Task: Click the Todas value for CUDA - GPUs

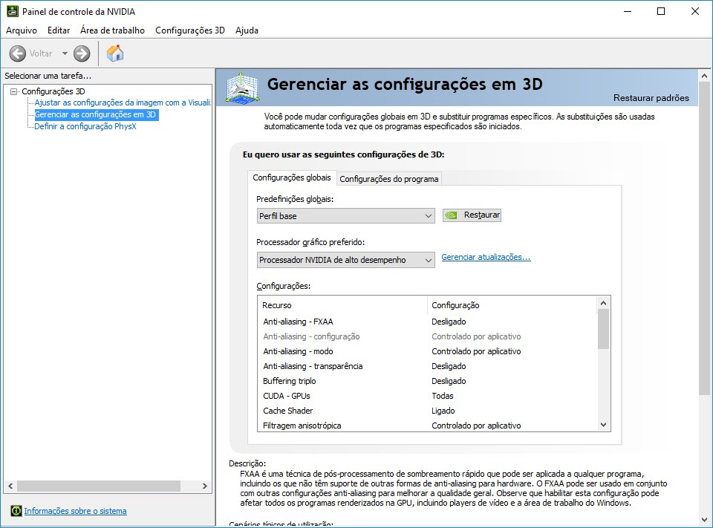Action: coord(443,396)
